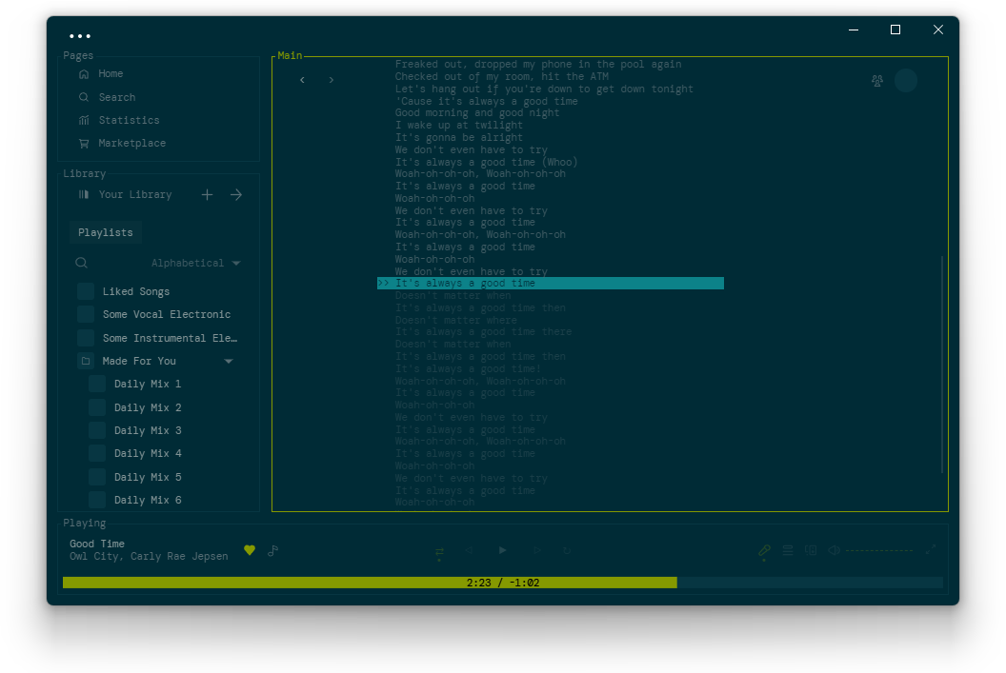Open artists Owl City, Carly Rae Jepsen

[x=149, y=556]
